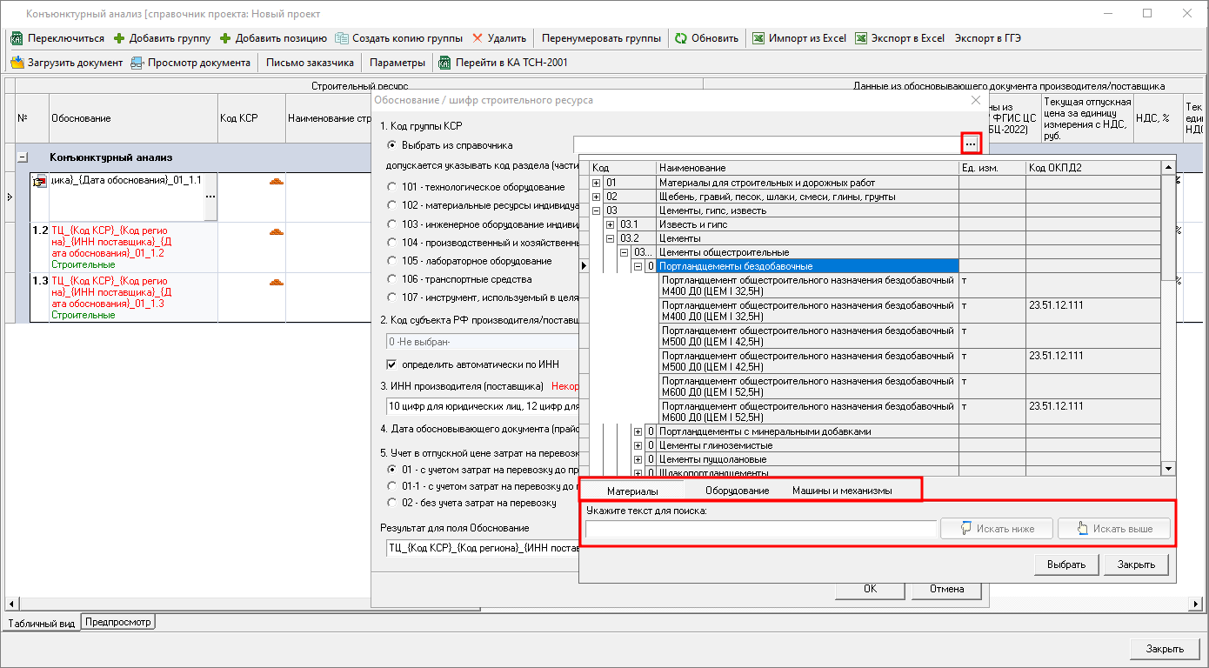
Task: Click the Обновить refresh icon
Action: click(x=681, y=38)
